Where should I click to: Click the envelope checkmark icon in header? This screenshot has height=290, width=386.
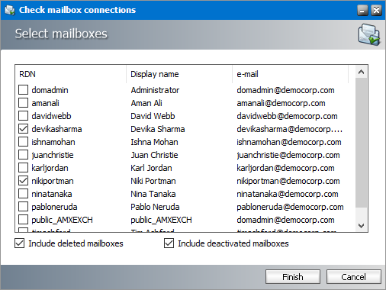pos(368,34)
